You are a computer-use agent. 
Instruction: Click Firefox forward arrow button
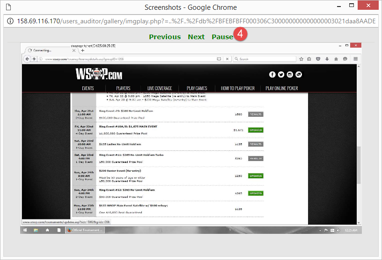(x=34, y=59)
